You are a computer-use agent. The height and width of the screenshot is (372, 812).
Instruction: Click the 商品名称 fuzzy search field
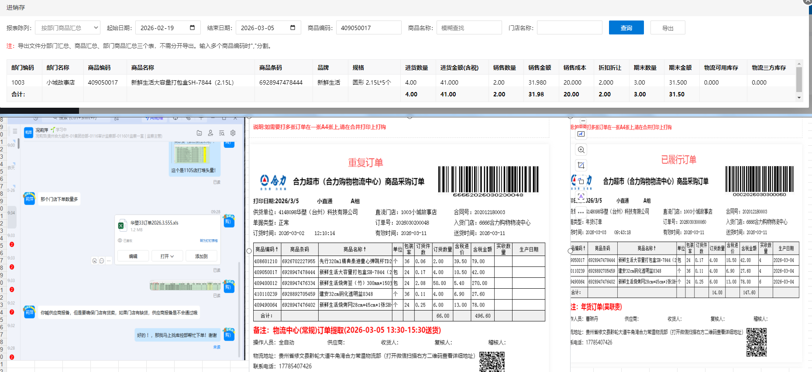pos(469,28)
